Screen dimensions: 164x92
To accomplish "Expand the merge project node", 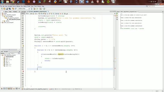I will coord(1,13).
